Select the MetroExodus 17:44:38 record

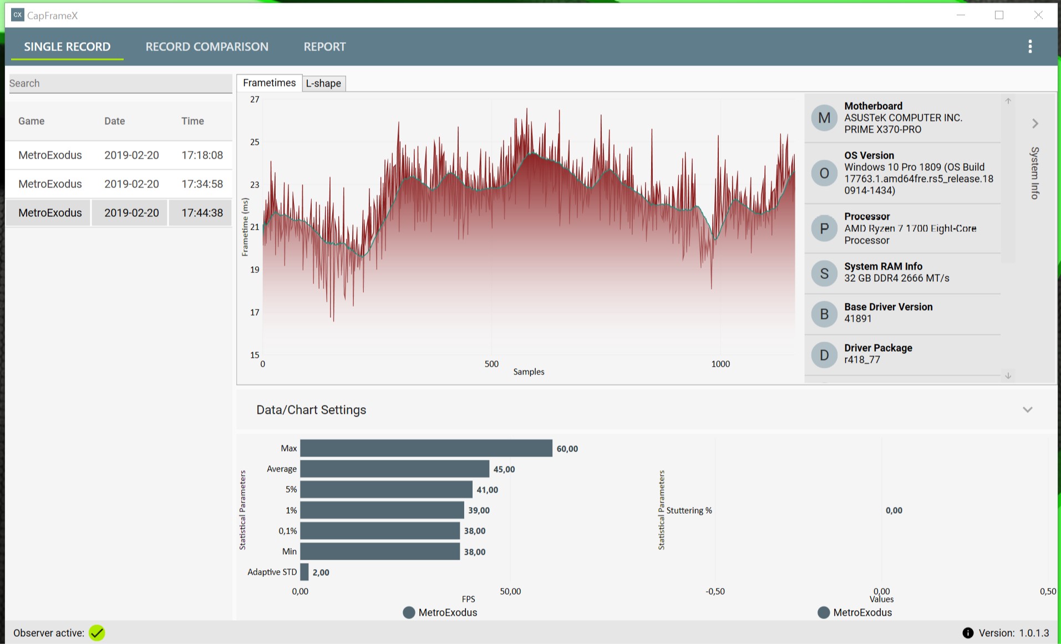point(119,213)
